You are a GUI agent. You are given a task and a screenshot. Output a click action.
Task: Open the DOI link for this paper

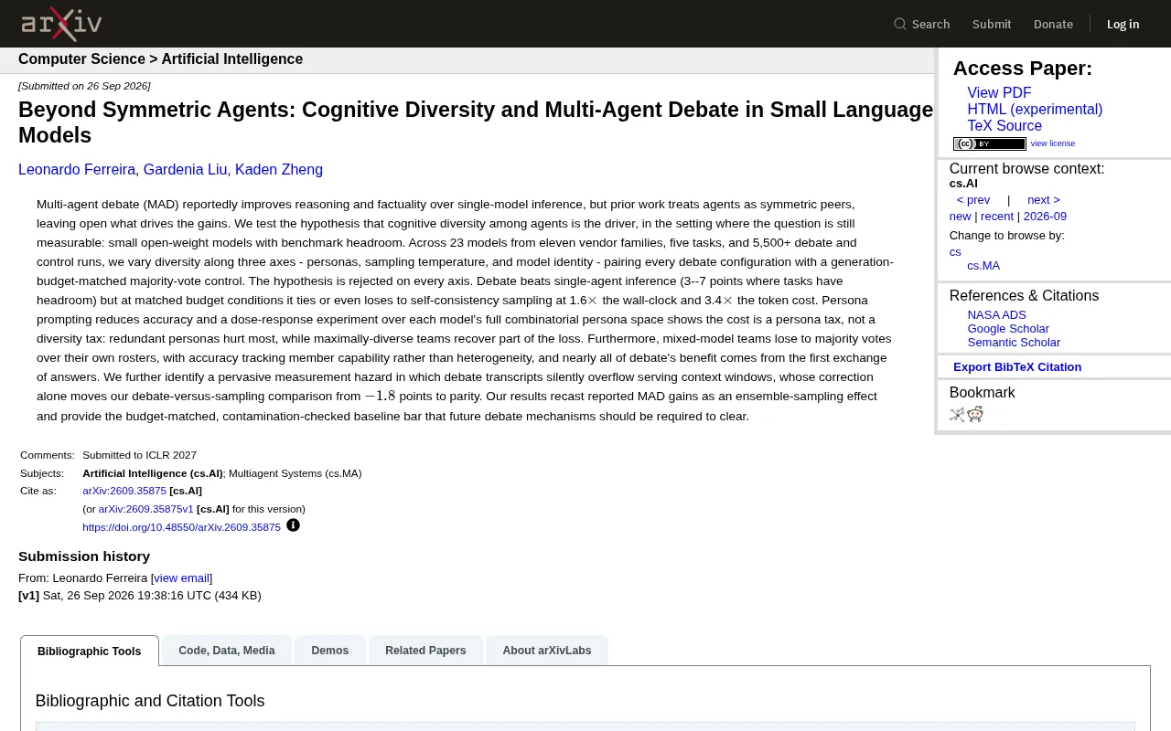point(181,527)
